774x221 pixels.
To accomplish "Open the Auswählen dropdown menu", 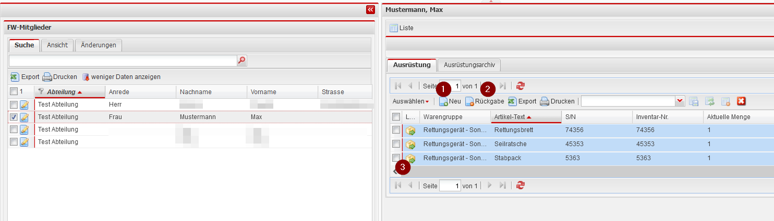I will pos(411,101).
